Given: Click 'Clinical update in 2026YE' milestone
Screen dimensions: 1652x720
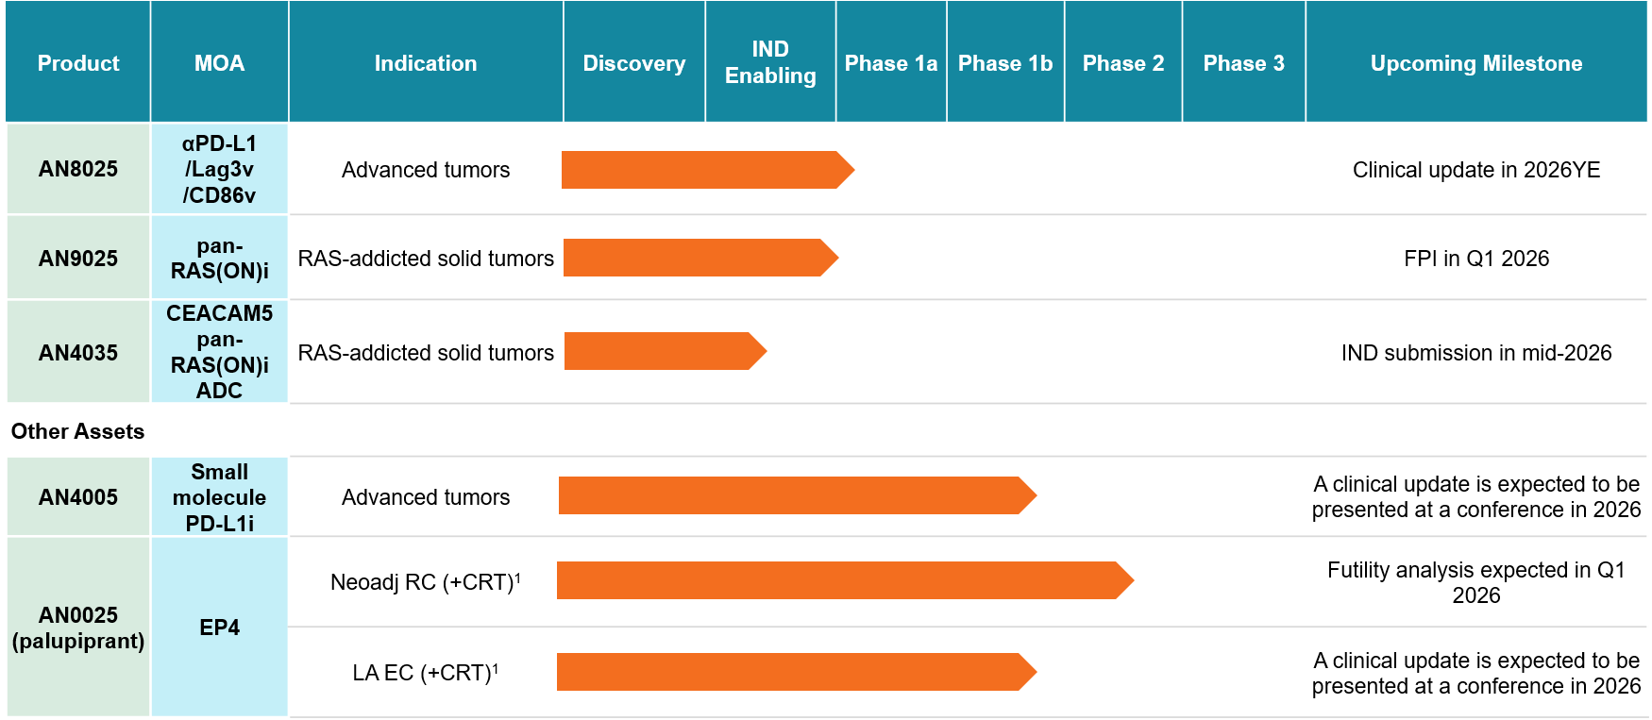Looking at the screenshot, I should click(x=1475, y=170).
